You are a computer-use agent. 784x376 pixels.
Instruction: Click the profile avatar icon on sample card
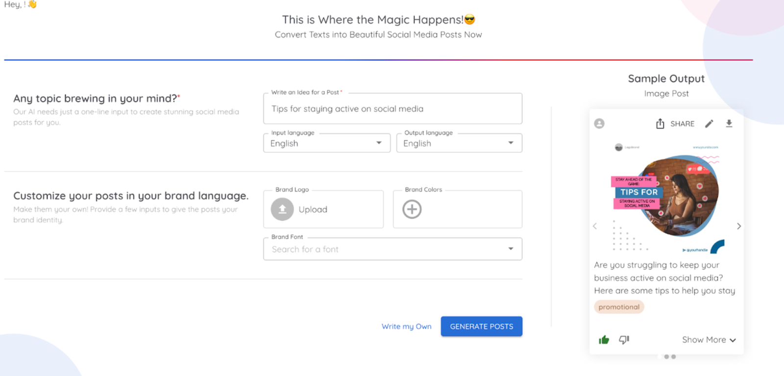(x=599, y=123)
